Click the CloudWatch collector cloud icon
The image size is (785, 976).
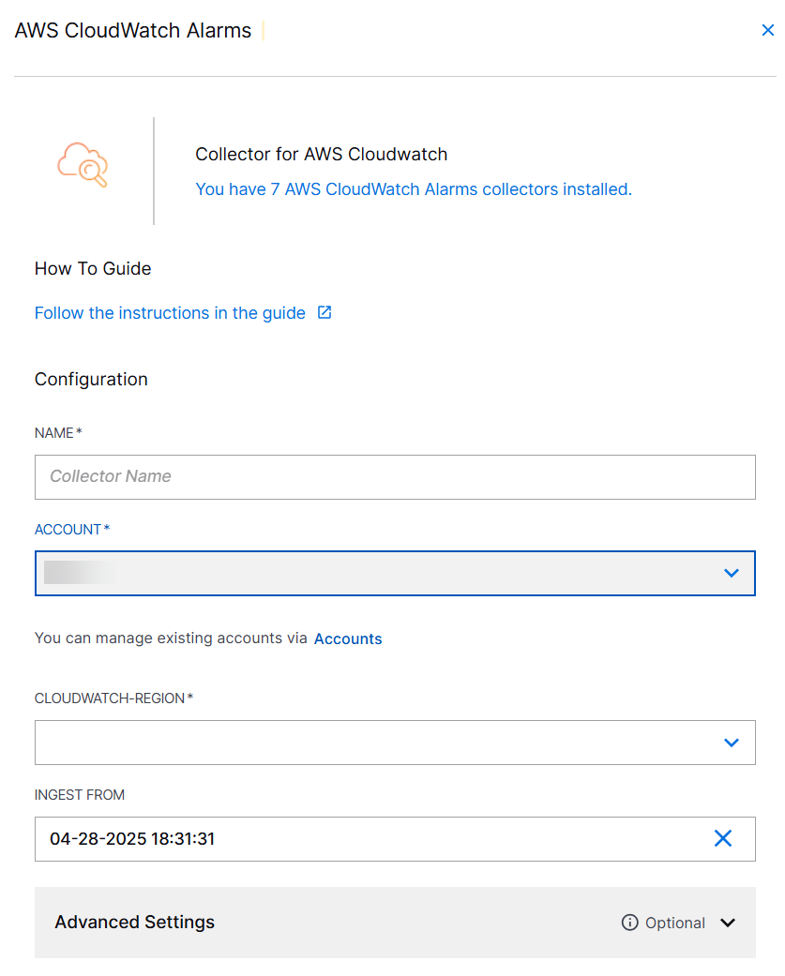tap(83, 164)
